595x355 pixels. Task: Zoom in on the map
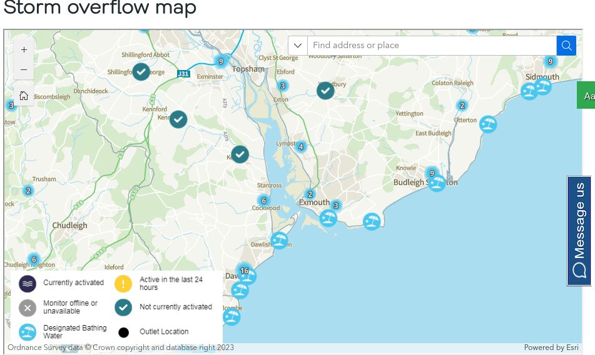click(x=24, y=50)
